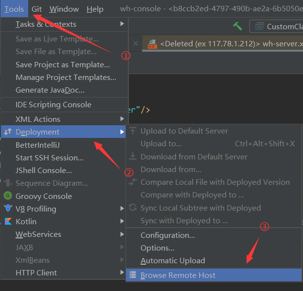Click the Browse Remote Host server icon
This screenshot has height=291, width=303.
tap(133, 274)
